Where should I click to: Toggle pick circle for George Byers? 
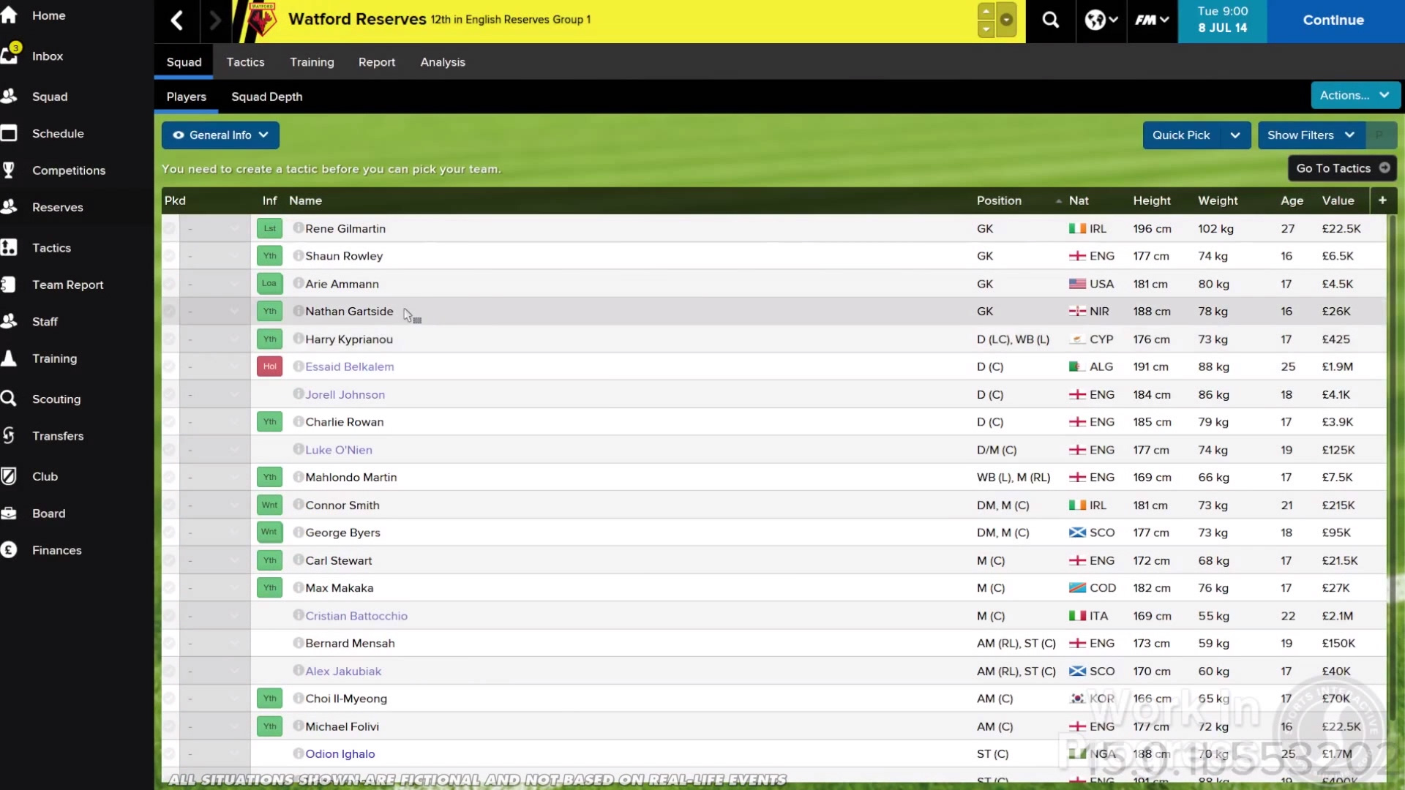pos(169,533)
